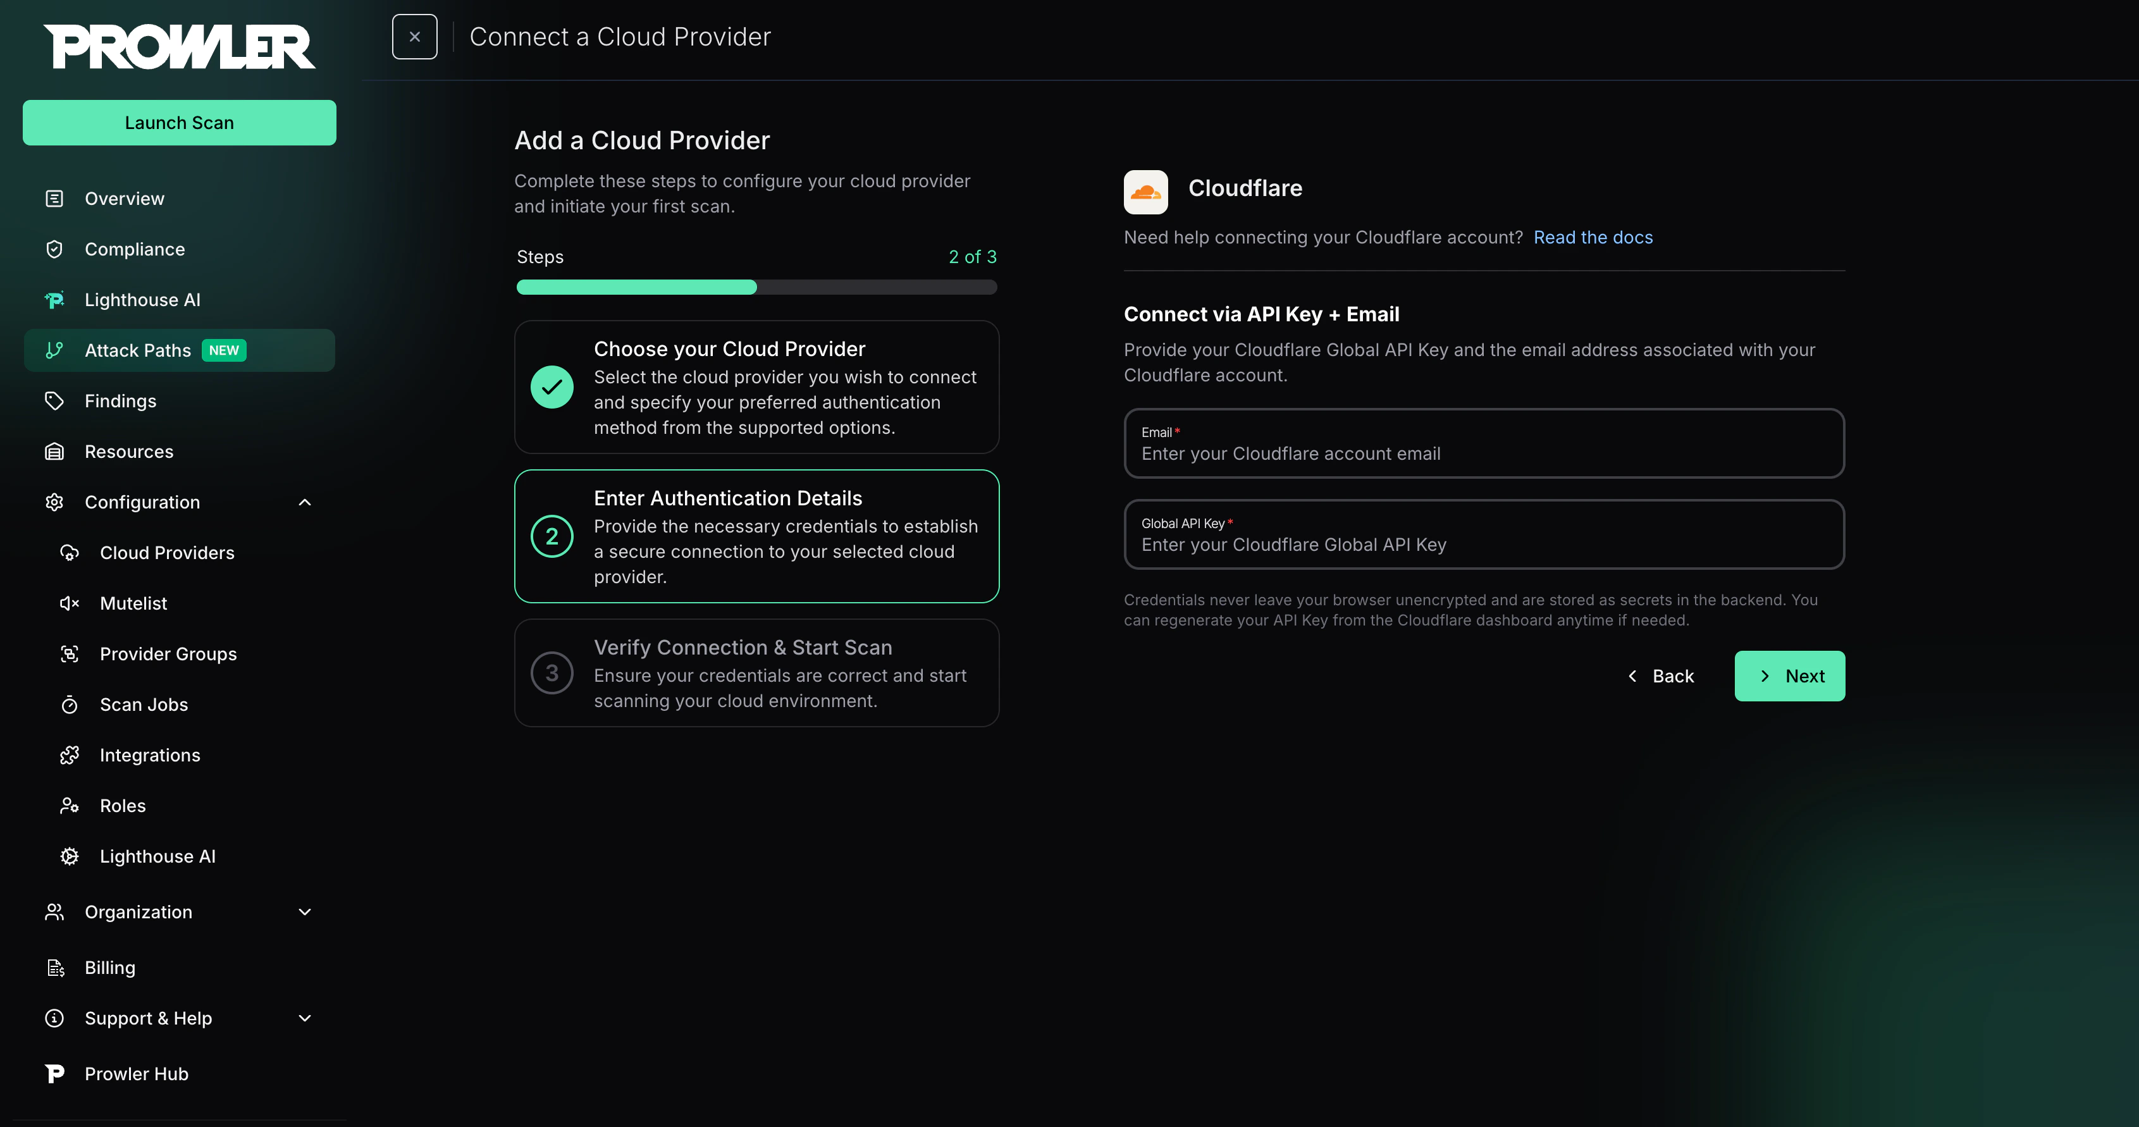Select the Mutelist muted-speaker icon
Screen dimensions: 2139x1127
(x=69, y=603)
